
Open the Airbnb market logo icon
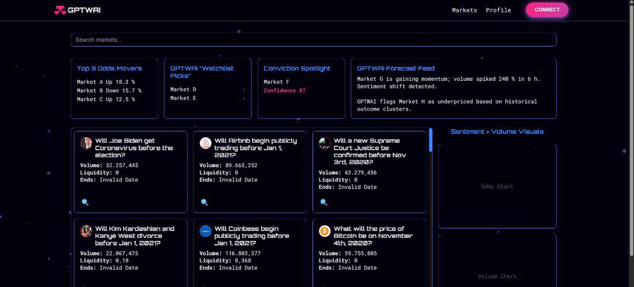(206, 143)
